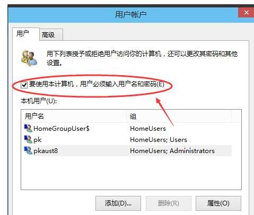Click empty area of user list

pyautogui.click(x=131, y=173)
